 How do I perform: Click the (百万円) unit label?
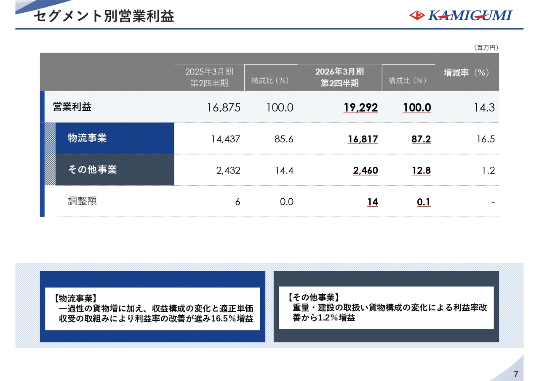(486, 48)
